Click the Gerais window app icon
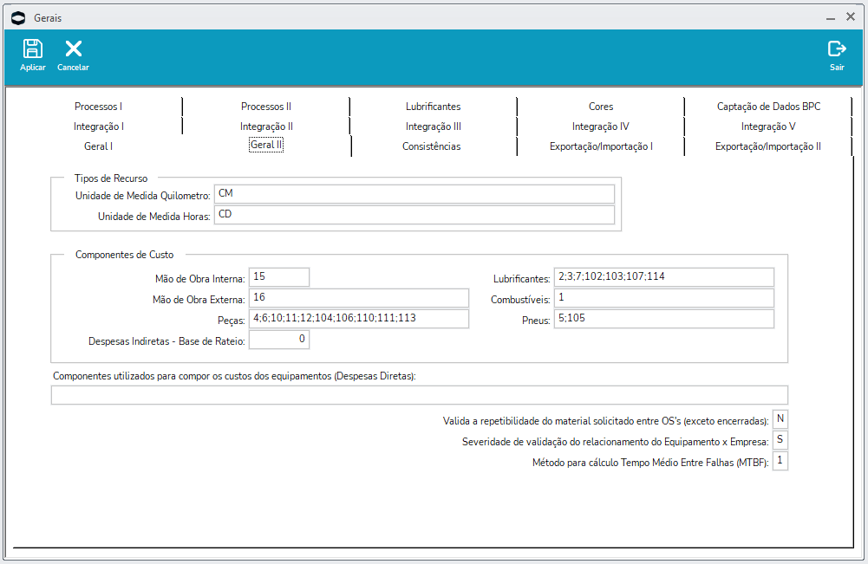868x564 pixels. click(18, 17)
